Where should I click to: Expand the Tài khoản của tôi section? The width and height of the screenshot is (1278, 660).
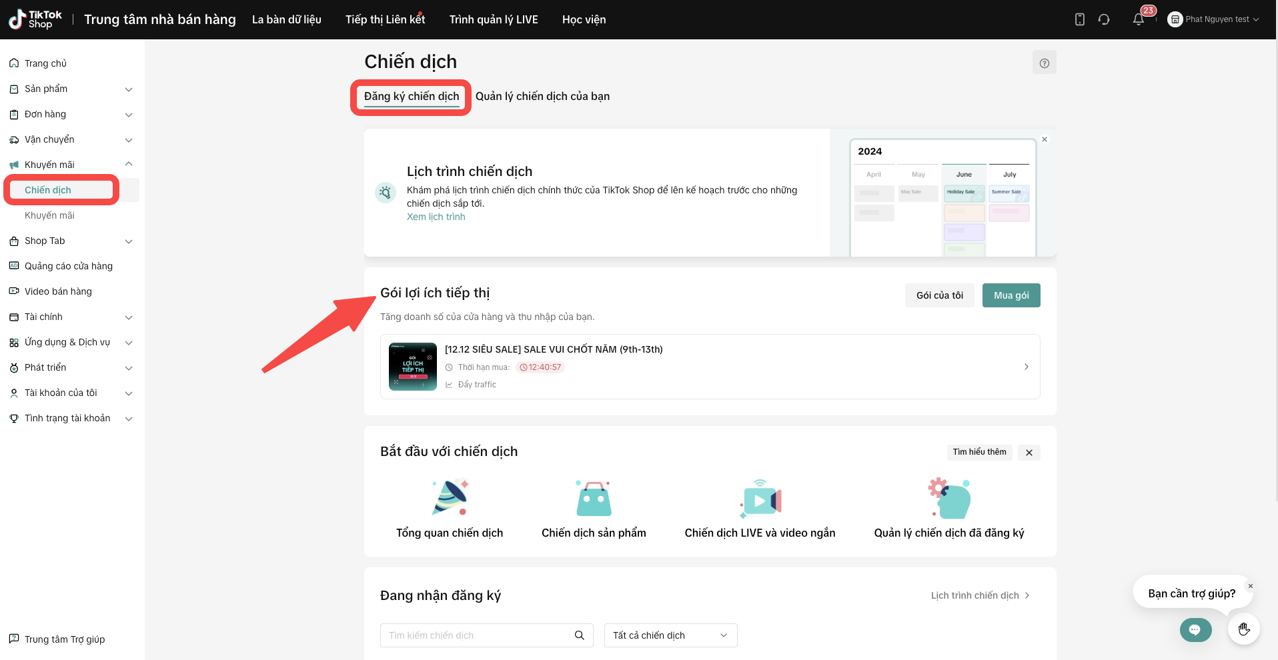click(x=129, y=393)
